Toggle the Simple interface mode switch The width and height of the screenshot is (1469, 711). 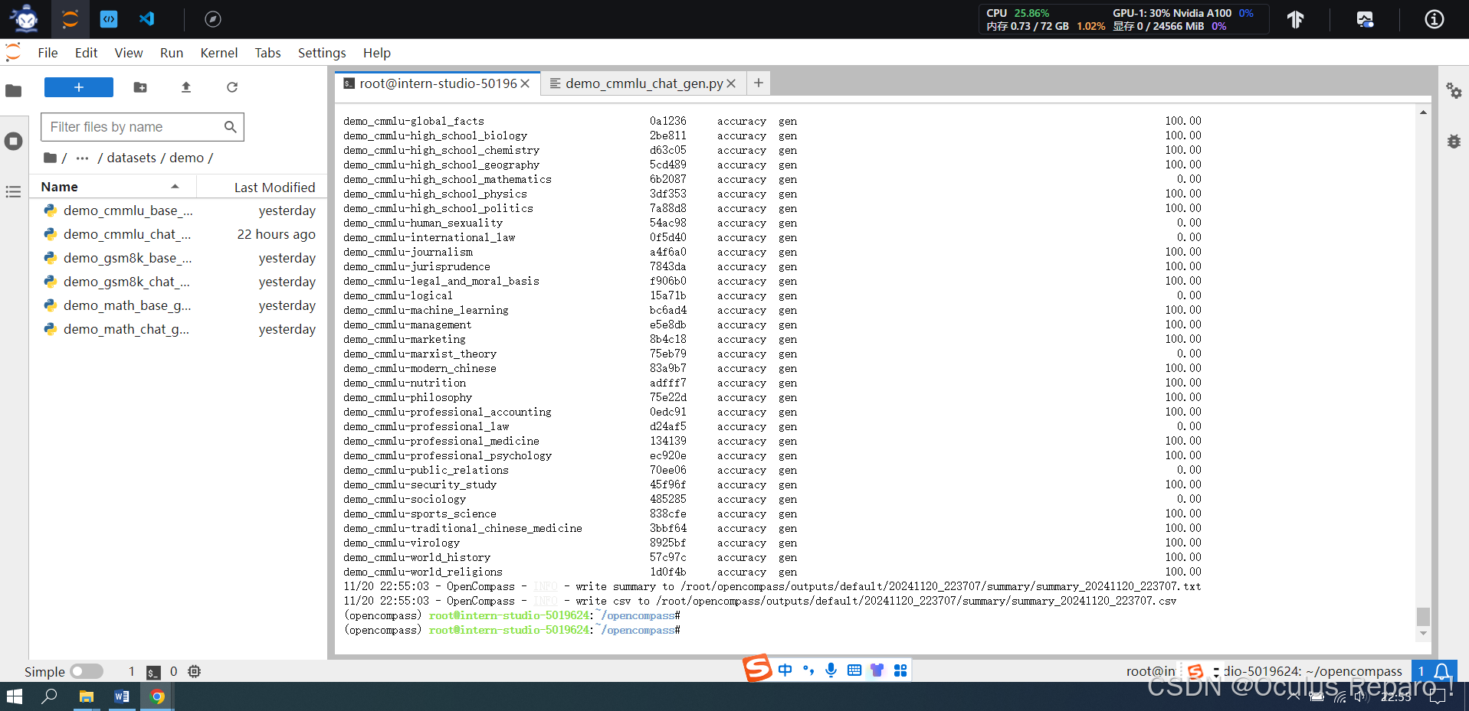[87, 671]
